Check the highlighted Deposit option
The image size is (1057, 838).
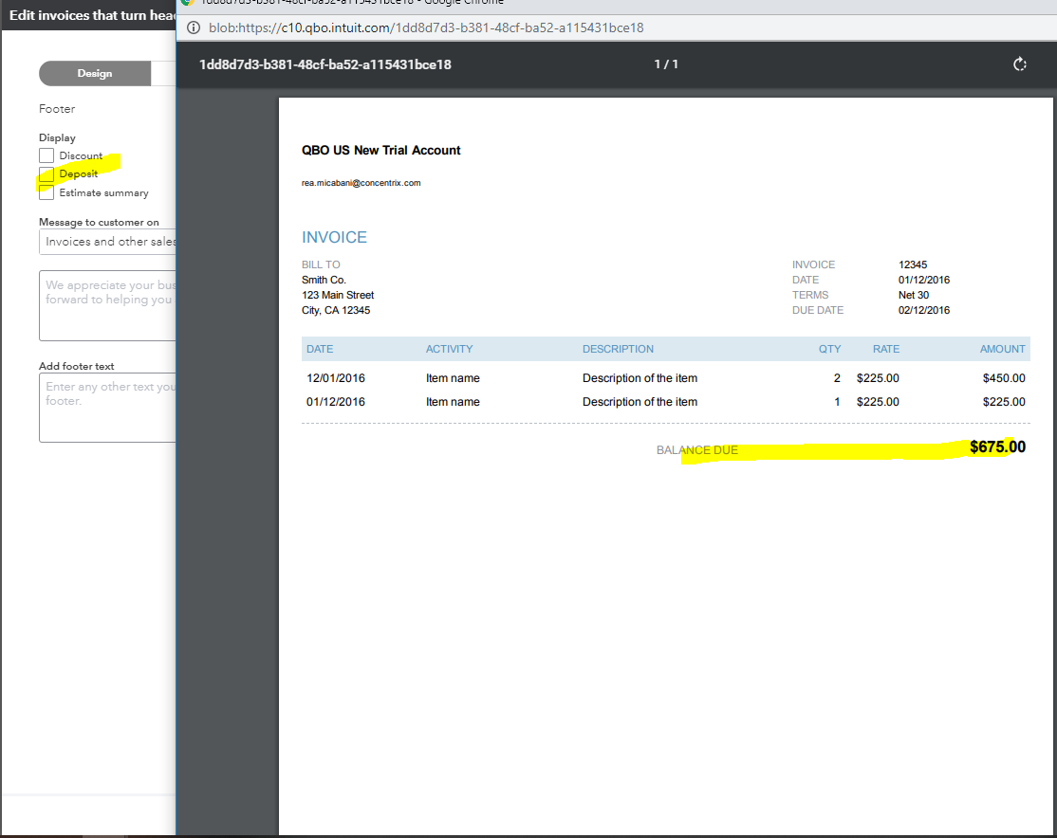[46, 174]
